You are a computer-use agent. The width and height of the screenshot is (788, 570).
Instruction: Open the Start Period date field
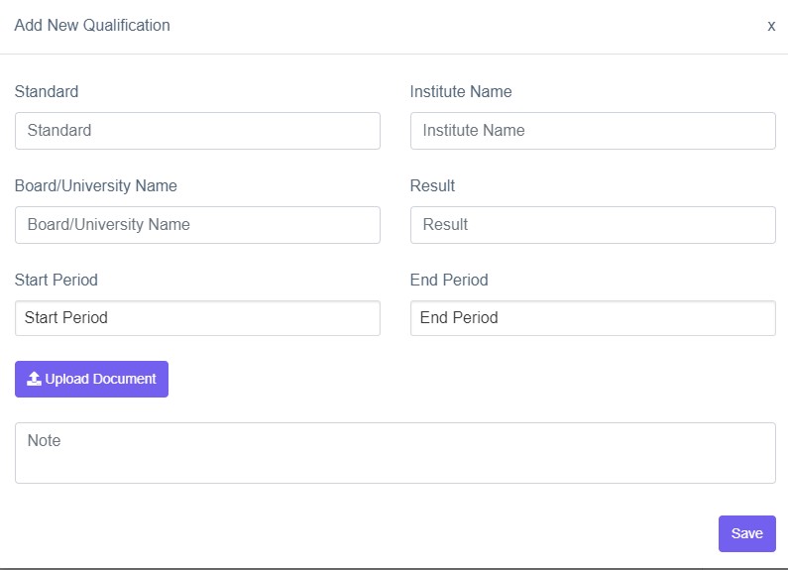click(x=197, y=318)
